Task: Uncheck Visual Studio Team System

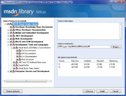Action: click(14, 68)
